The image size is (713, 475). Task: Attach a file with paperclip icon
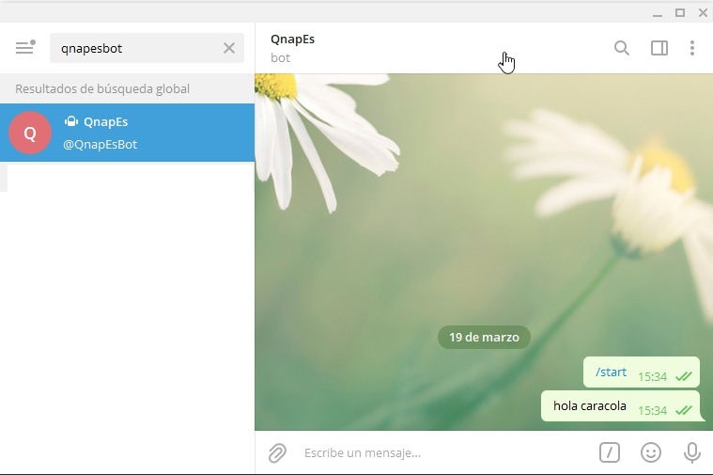coord(277,453)
